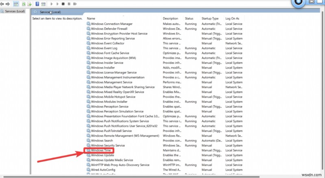325x178 pixels.
Task: Select the Windows Update service
Action: (x=102, y=155)
